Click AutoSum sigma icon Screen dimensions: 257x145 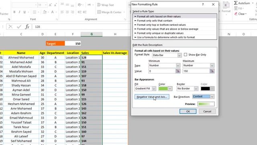[236, 3]
